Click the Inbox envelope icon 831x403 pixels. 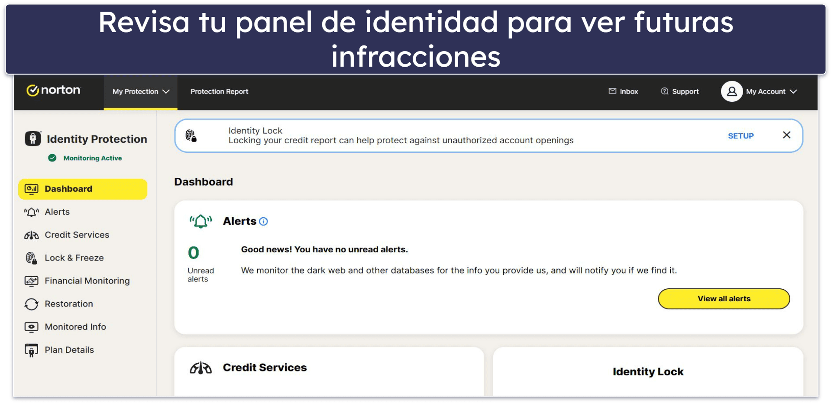pos(612,91)
